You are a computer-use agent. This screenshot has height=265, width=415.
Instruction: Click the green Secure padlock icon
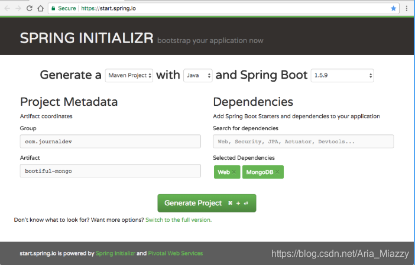click(53, 8)
